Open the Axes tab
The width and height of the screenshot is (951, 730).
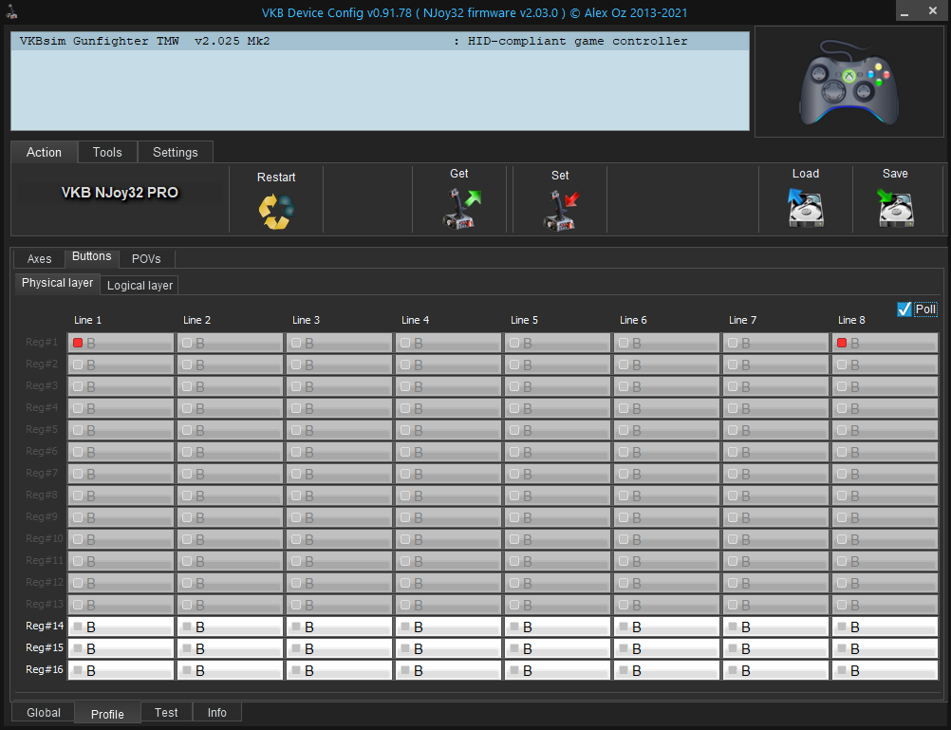pyautogui.click(x=39, y=259)
